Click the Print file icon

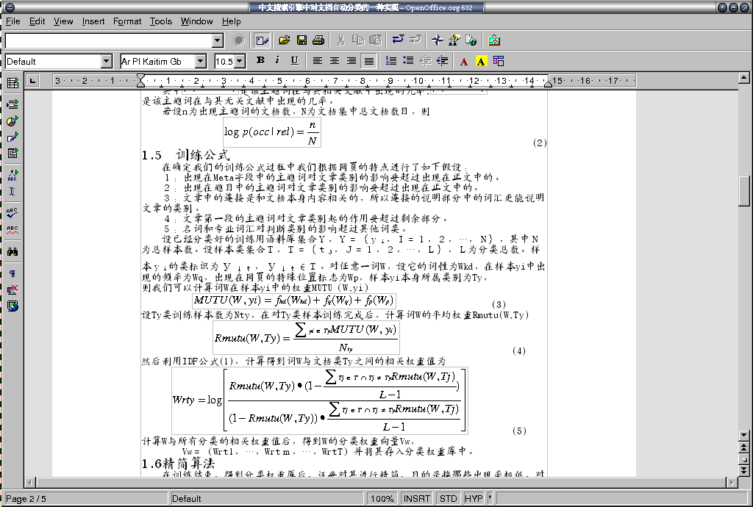318,40
